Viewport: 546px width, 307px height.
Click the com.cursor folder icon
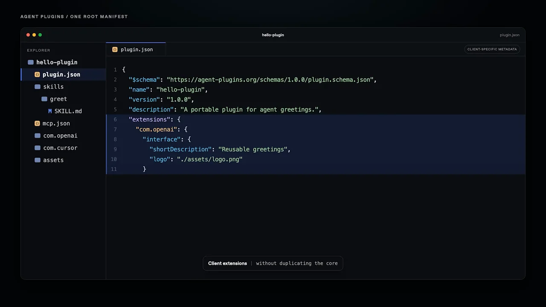[x=38, y=148]
